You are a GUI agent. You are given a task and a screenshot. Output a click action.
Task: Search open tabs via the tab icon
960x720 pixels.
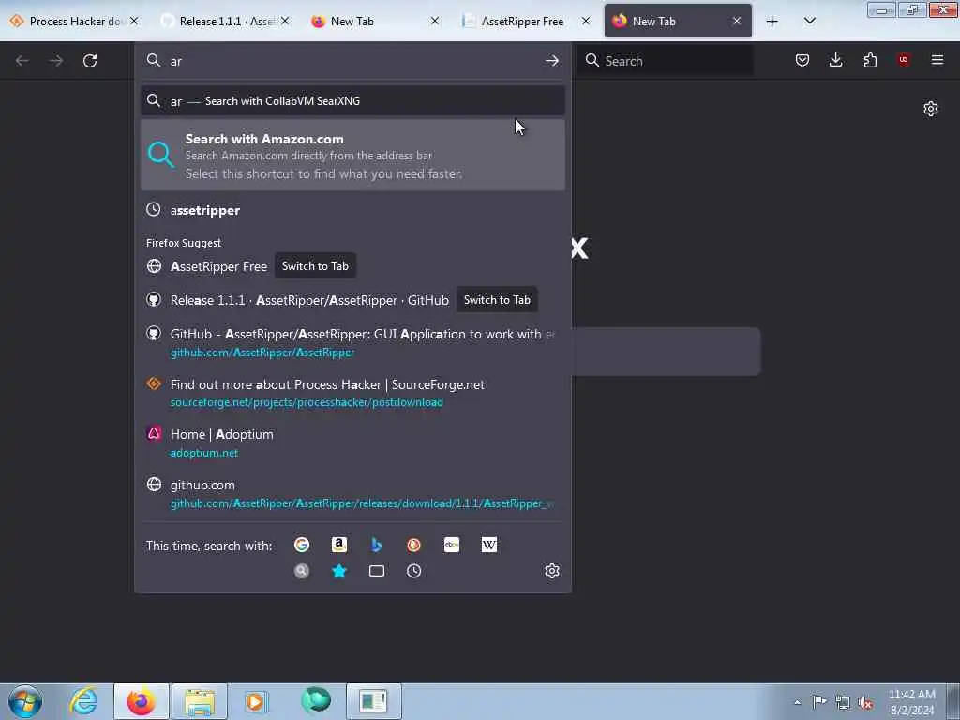tap(377, 571)
